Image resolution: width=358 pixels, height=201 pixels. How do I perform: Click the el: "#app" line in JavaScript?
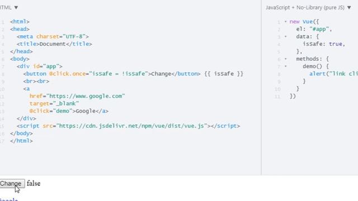coord(314,29)
